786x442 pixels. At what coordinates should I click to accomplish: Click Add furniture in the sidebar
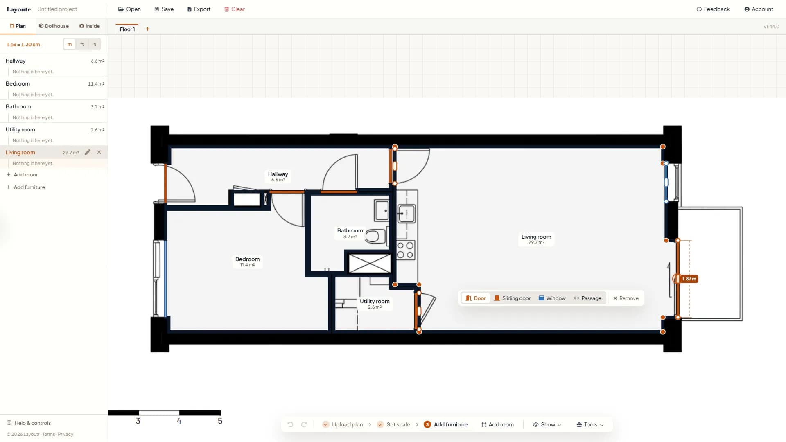pyautogui.click(x=25, y=187)
